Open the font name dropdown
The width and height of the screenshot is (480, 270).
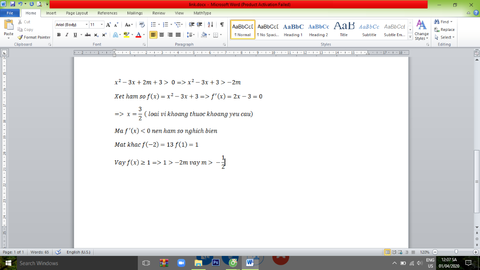(87, 25)
